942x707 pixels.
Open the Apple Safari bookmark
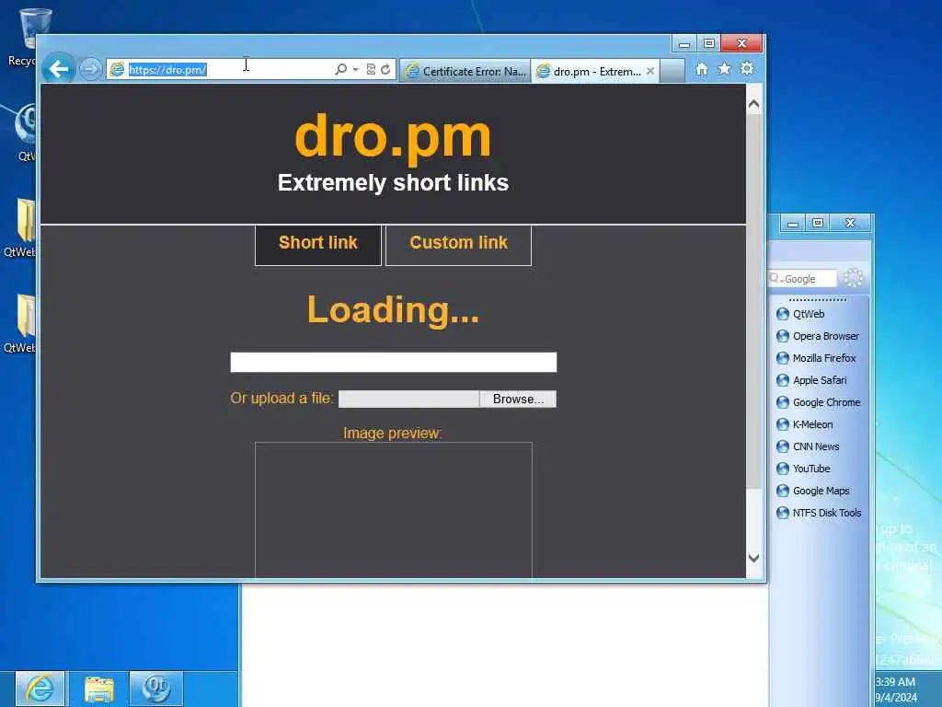point(820,380)
